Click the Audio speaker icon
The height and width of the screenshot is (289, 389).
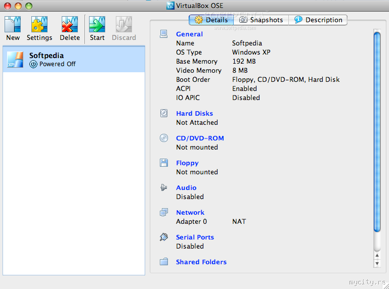coord(163,187)
